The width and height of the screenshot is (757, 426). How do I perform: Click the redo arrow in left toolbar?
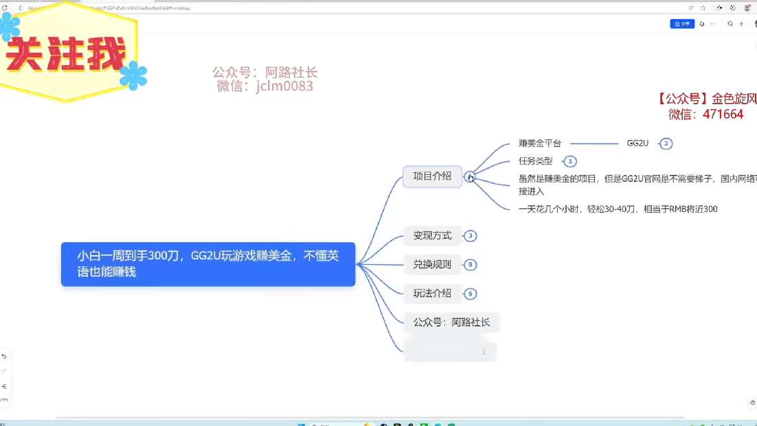point(4,371)
